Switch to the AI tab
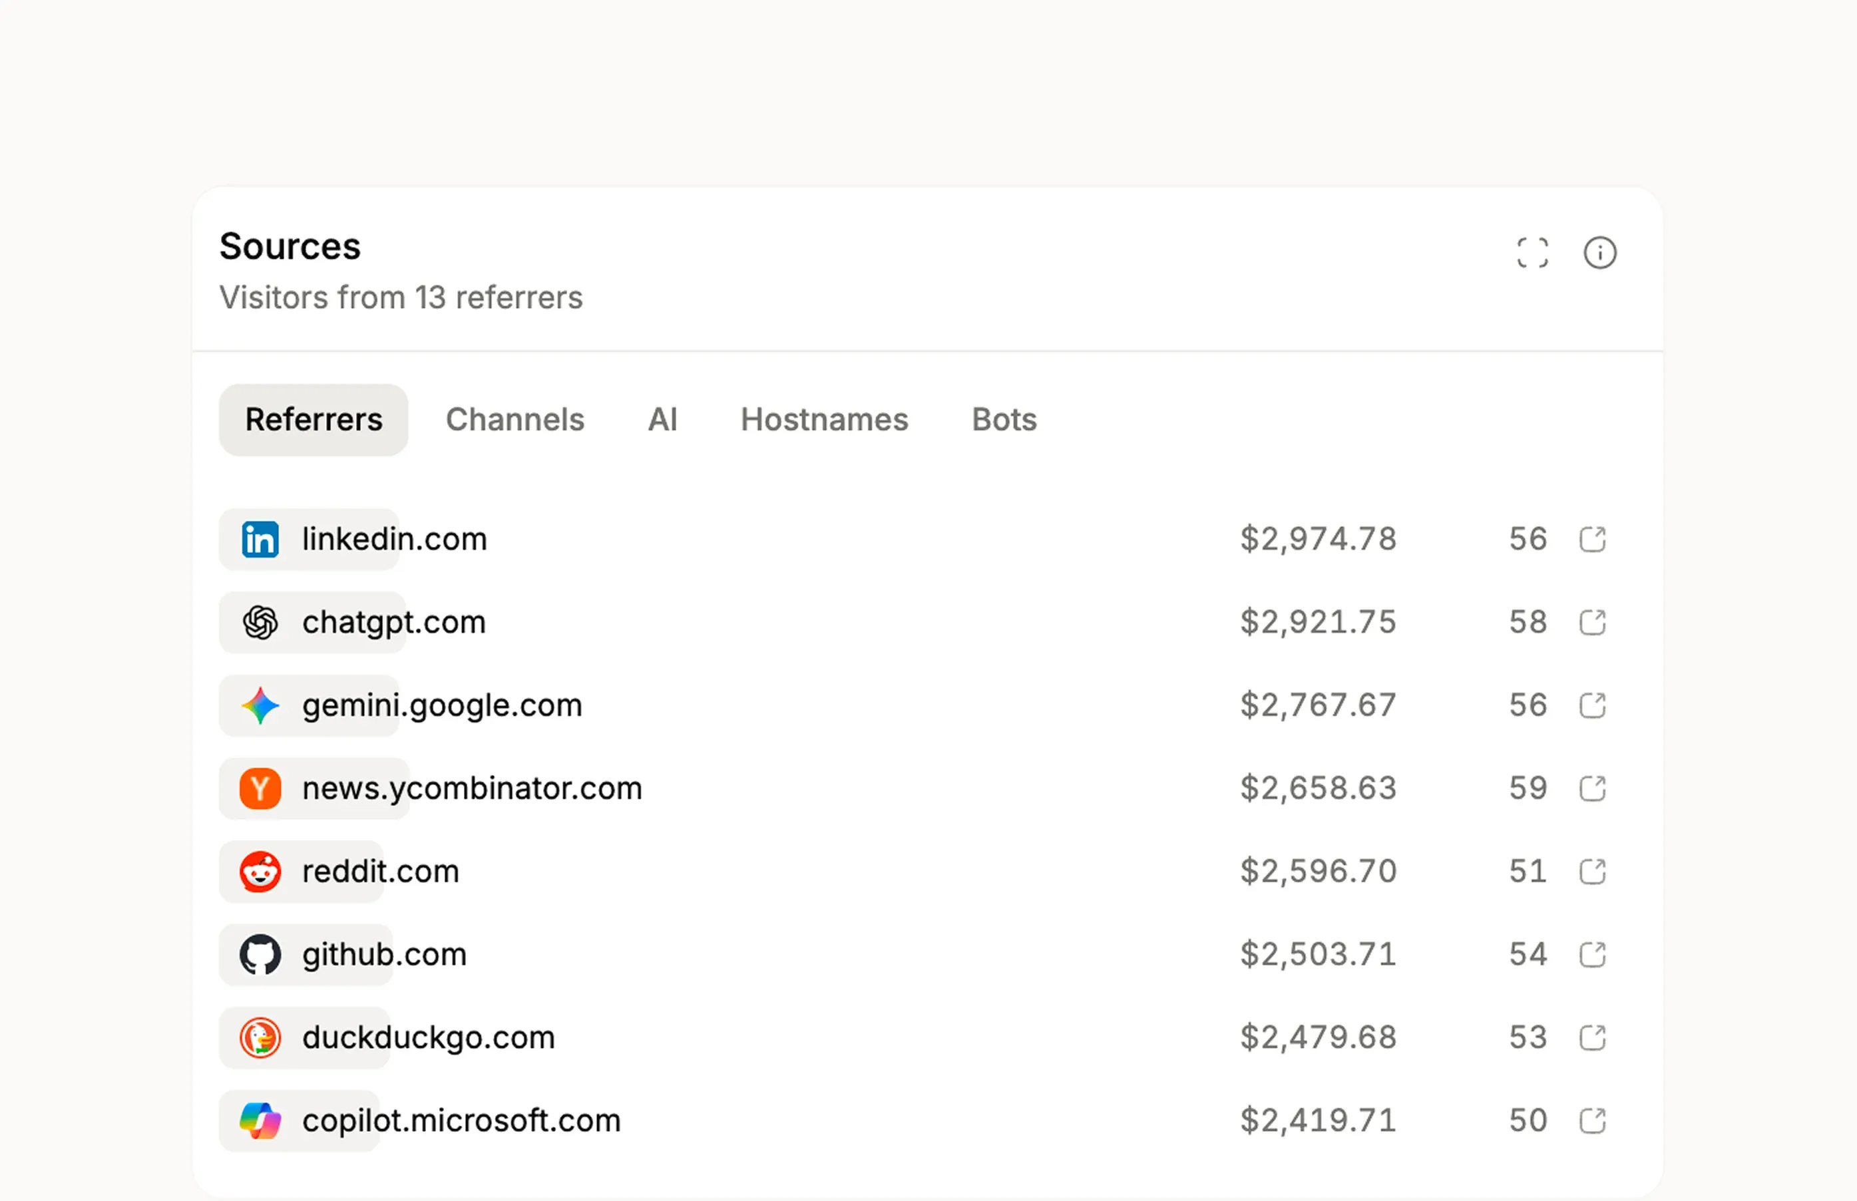This screenshot has width=1857, height=1201. pos(662,420)
